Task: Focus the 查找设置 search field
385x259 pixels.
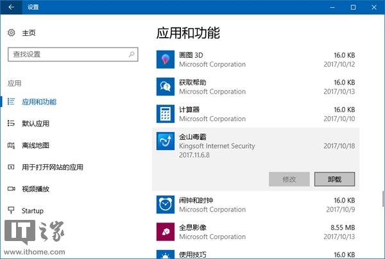Action: click(73, 54)
